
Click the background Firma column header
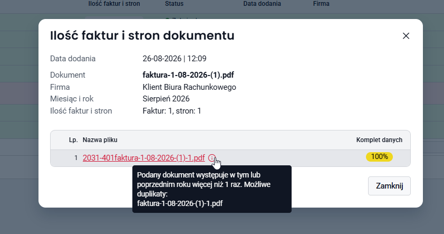[321, 4]
